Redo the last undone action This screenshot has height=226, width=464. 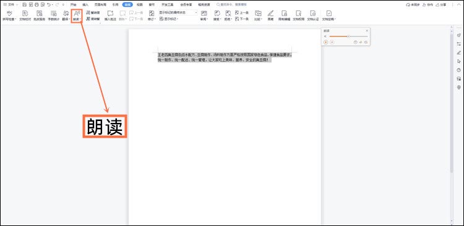tap(57, 5)
